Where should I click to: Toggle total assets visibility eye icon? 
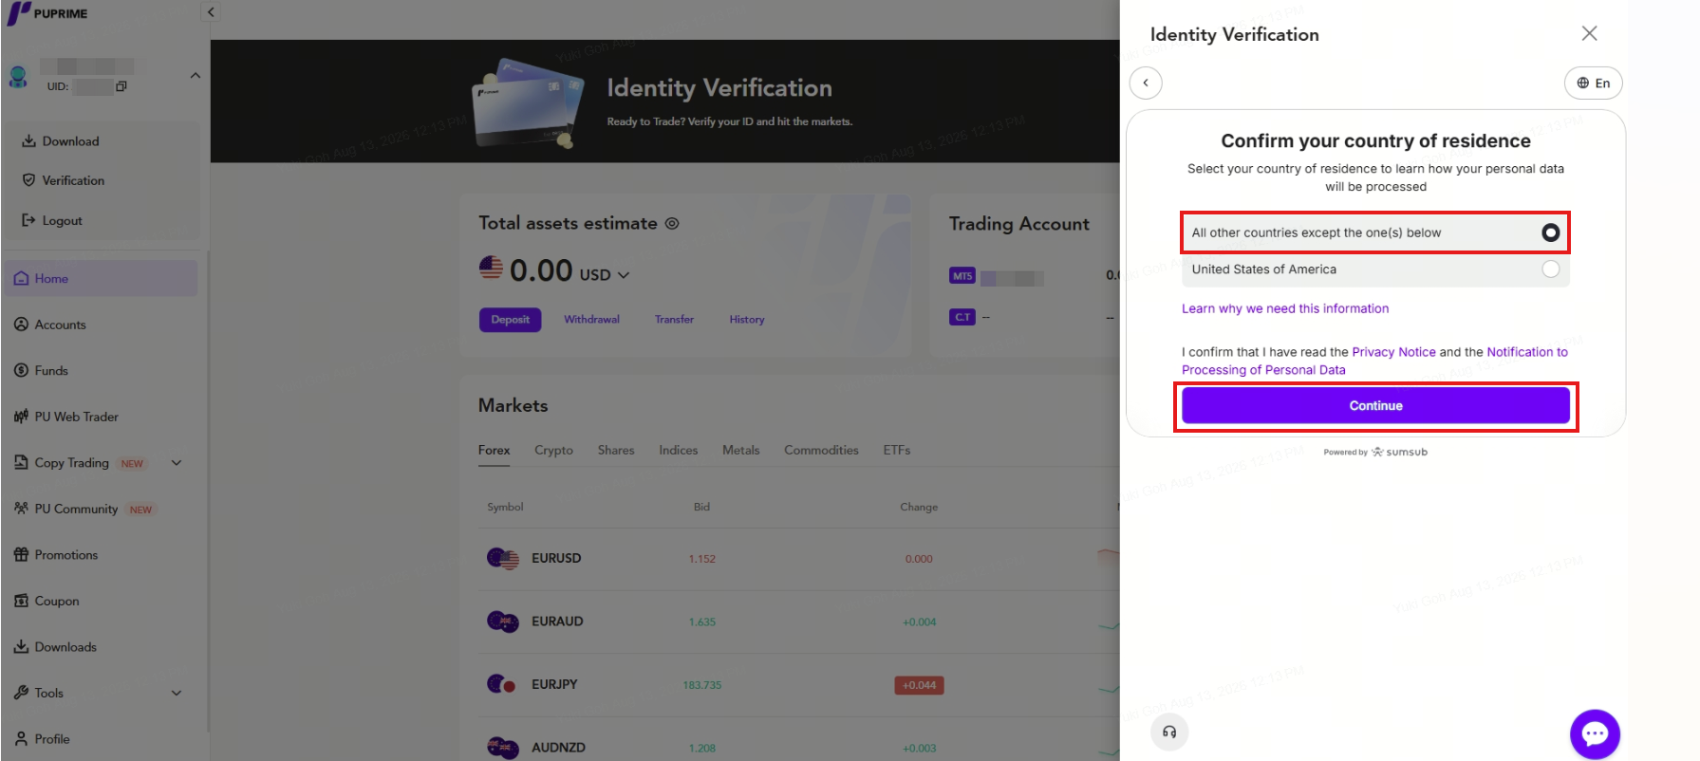pos(672,224)
